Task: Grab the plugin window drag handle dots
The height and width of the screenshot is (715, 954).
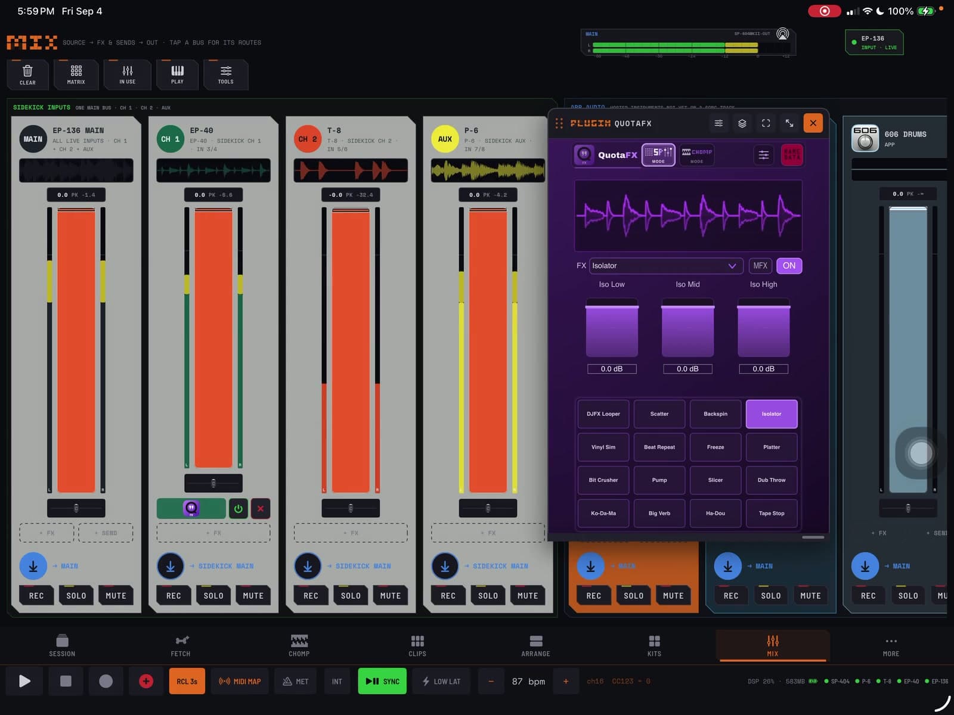Action: [559, 123]
